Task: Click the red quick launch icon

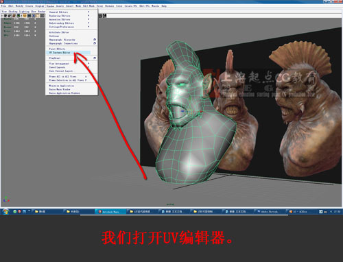Action: click(x=19, y=212)
